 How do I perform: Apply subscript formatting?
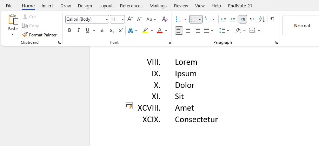click(x=112, y=31)
